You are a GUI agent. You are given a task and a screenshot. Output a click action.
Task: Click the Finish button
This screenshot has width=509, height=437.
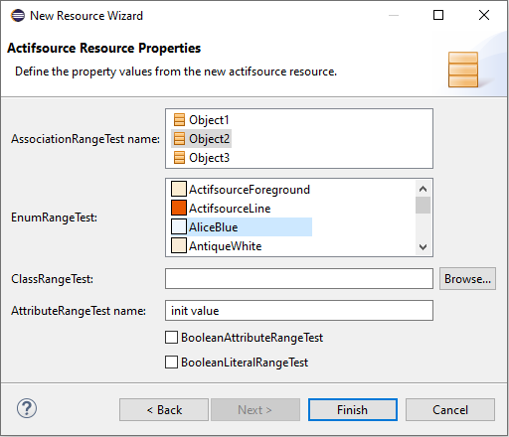[353, 410]
